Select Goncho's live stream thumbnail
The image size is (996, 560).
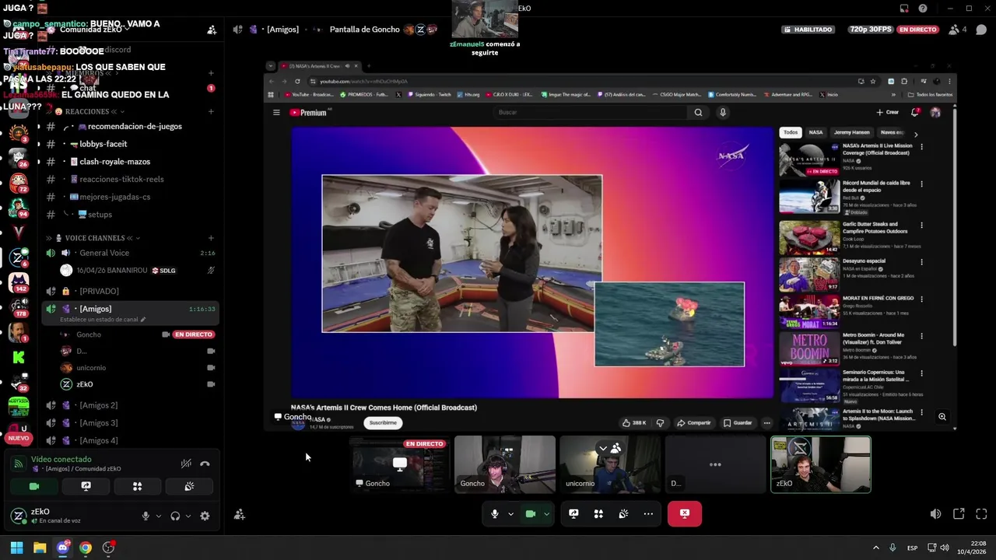click(x=399, y=464)
